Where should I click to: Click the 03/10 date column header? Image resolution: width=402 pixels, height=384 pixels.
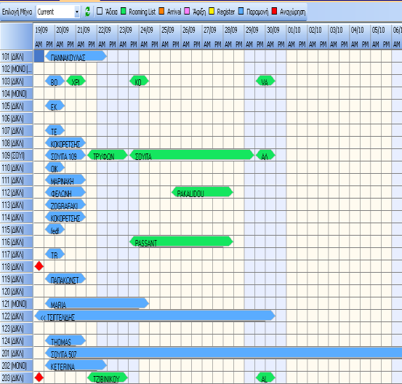pos(339,31)
